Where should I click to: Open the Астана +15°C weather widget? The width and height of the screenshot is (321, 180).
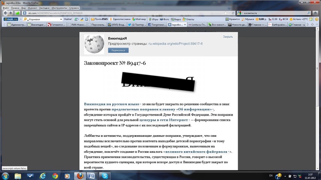(x=299, y=19)
